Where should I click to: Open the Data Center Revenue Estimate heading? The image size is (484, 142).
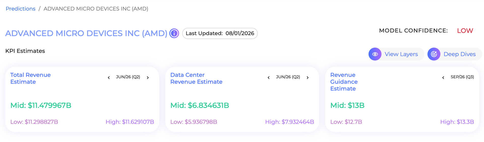[196, 78]
